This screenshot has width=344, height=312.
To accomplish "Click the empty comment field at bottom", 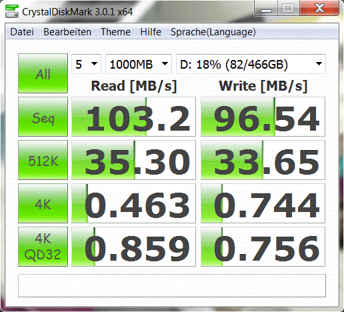I will click(172, 285).
